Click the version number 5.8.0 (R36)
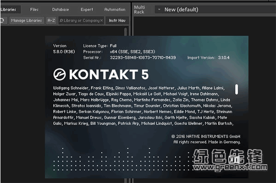 pos(64,52)
